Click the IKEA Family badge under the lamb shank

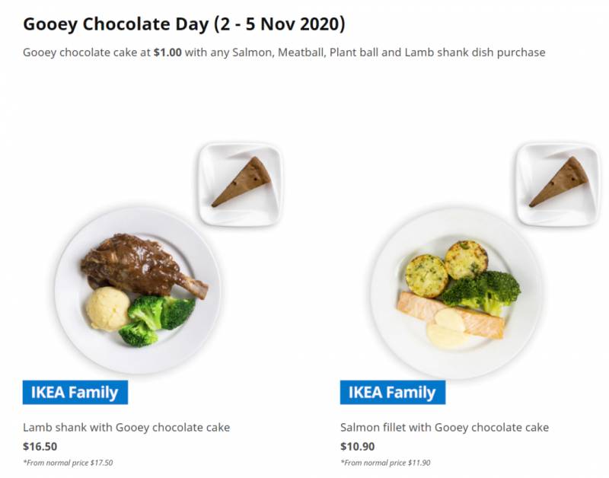click(75, 393)
